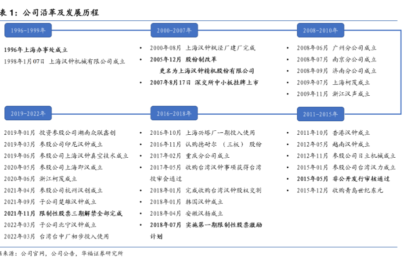
Task: Select the 2011-2015年 timeline box
Action: pos(320,114)
